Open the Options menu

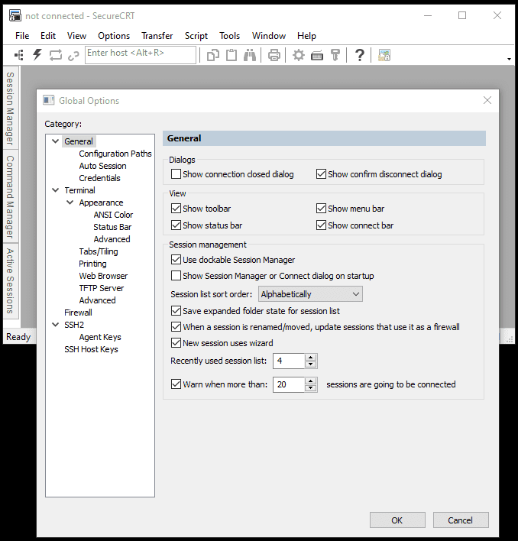pos(114,36)
